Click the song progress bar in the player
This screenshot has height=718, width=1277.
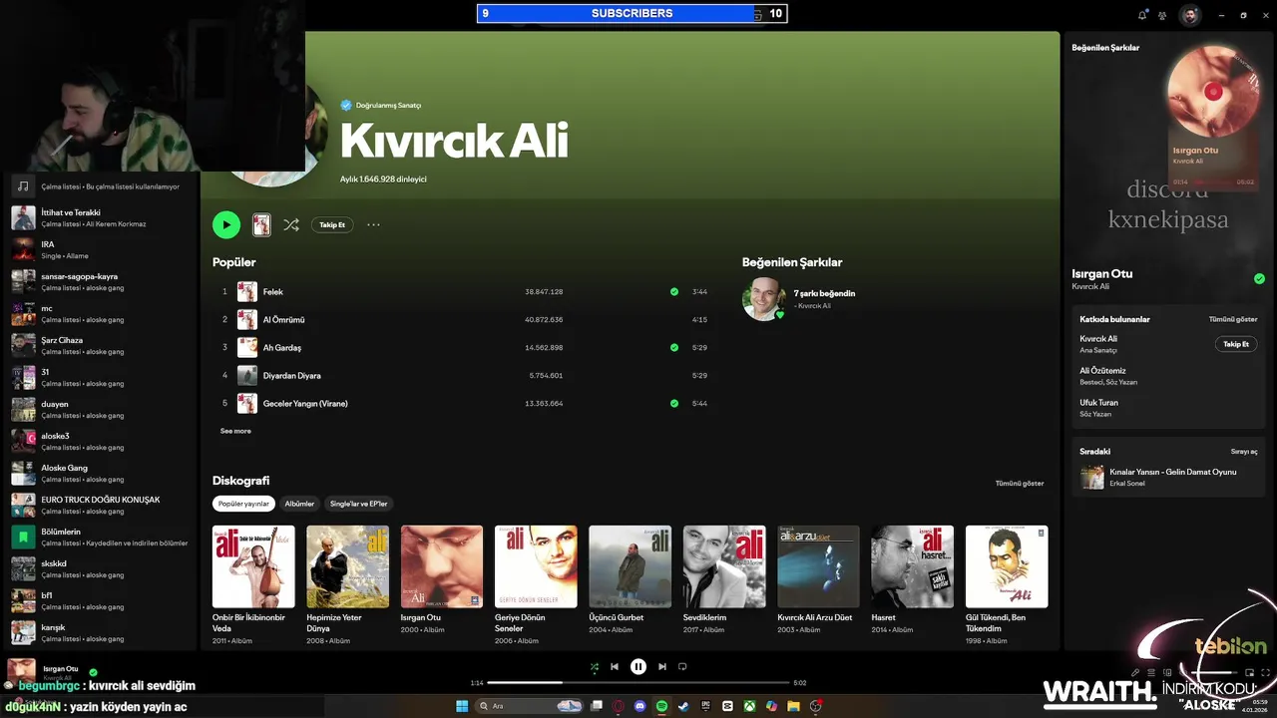click(638, 683)
